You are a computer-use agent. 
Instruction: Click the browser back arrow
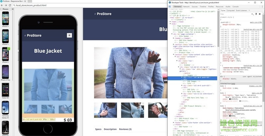[x=2, y=6]
